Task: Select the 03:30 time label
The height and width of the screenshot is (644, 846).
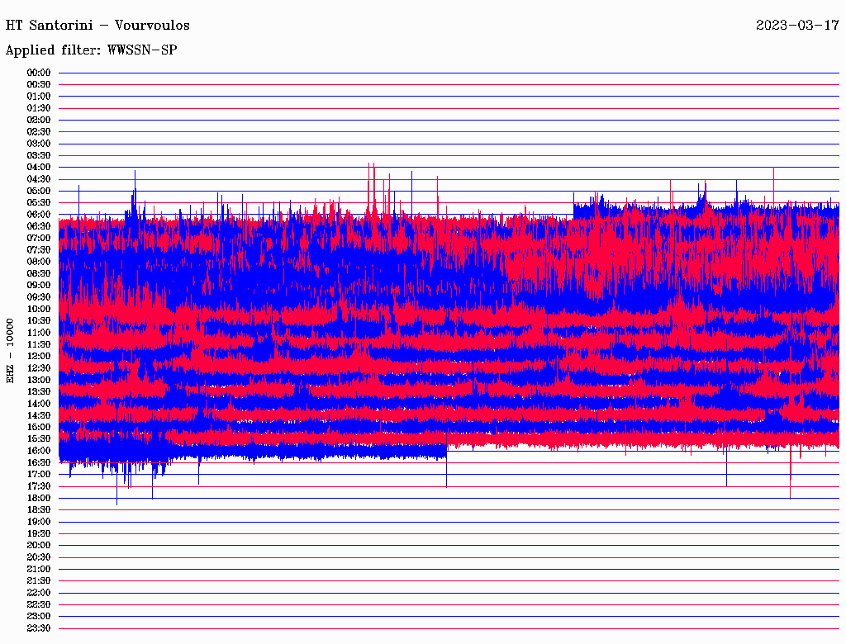Action: pos(39,155)
